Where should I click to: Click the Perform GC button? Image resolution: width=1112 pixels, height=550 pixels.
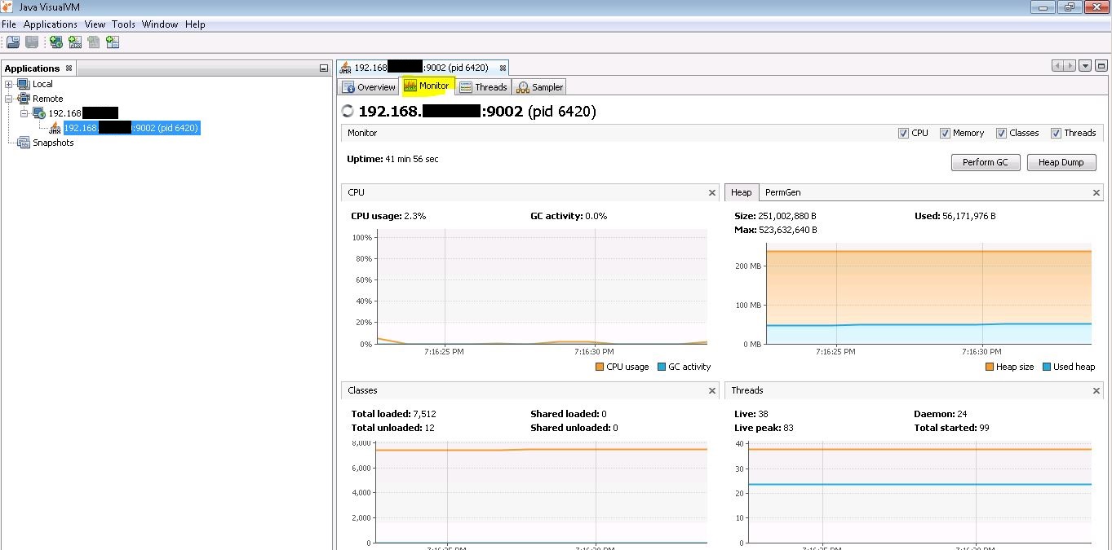click(985, 162)
